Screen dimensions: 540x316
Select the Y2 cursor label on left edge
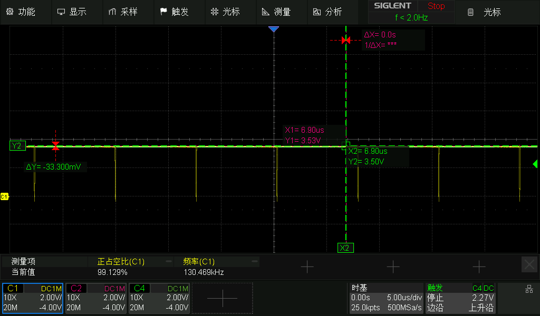click(x=17, y=146)
